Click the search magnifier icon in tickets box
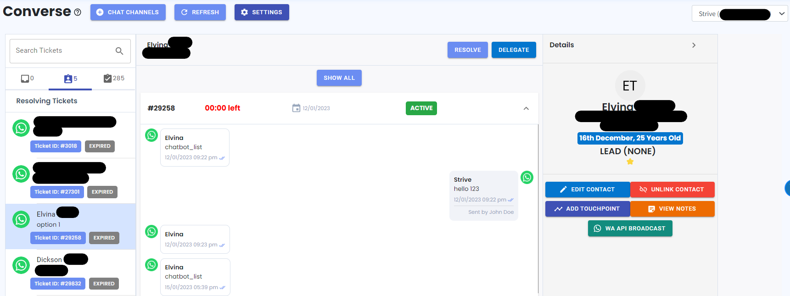The width and height of the screenshot is (790, 296). pyautogui.click(x=119, y=51)
